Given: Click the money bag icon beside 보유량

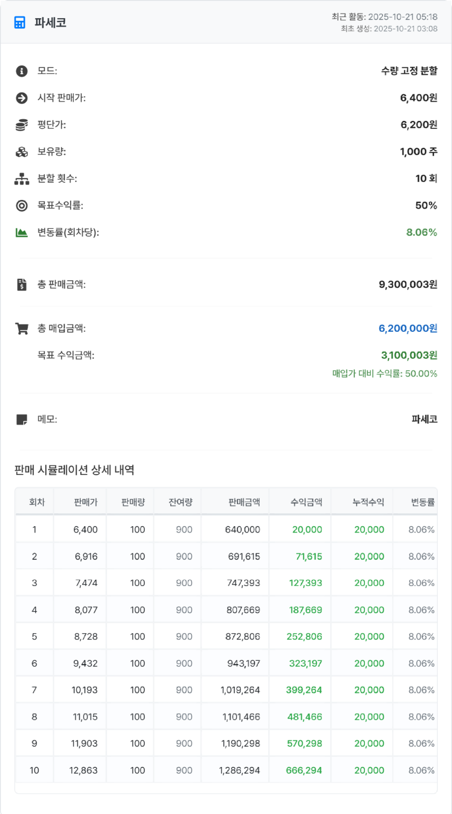Looking at the screenshot, I should click(21, 151).
